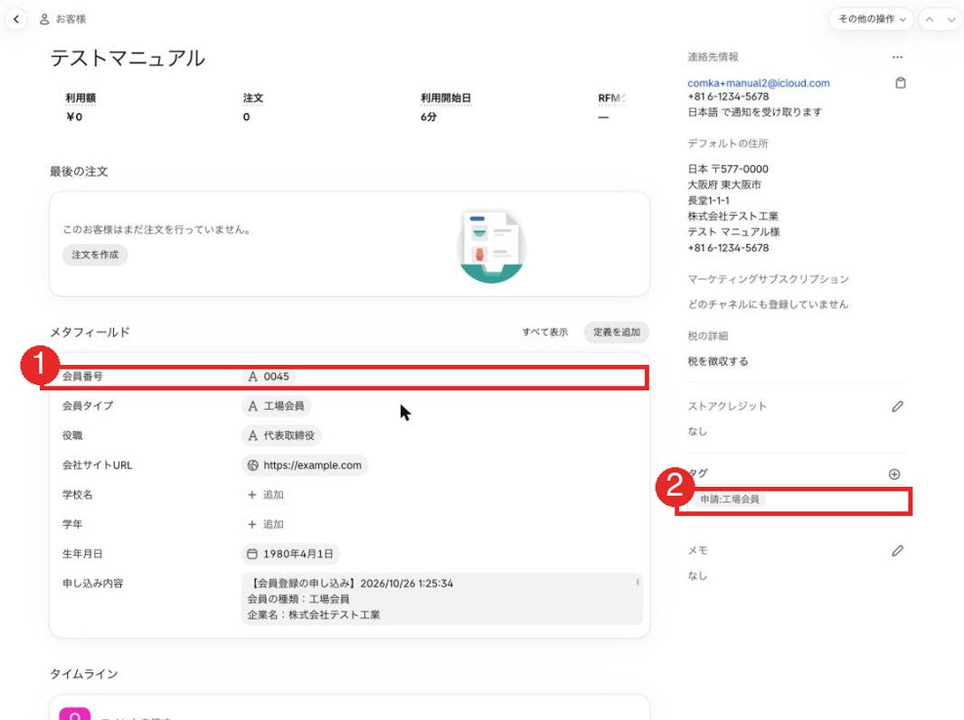
Task: Go to next customer with down chevron
Action: click(x=951, y=19)
